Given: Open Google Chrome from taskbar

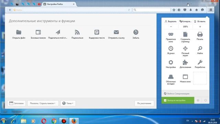Looking at the screenshot, I should point(54,121).
